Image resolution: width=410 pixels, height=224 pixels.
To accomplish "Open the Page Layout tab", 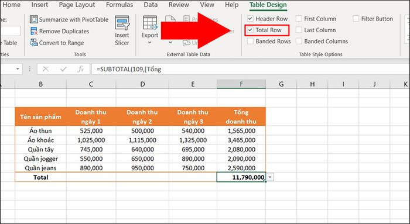I will click(x=77, y=5).
